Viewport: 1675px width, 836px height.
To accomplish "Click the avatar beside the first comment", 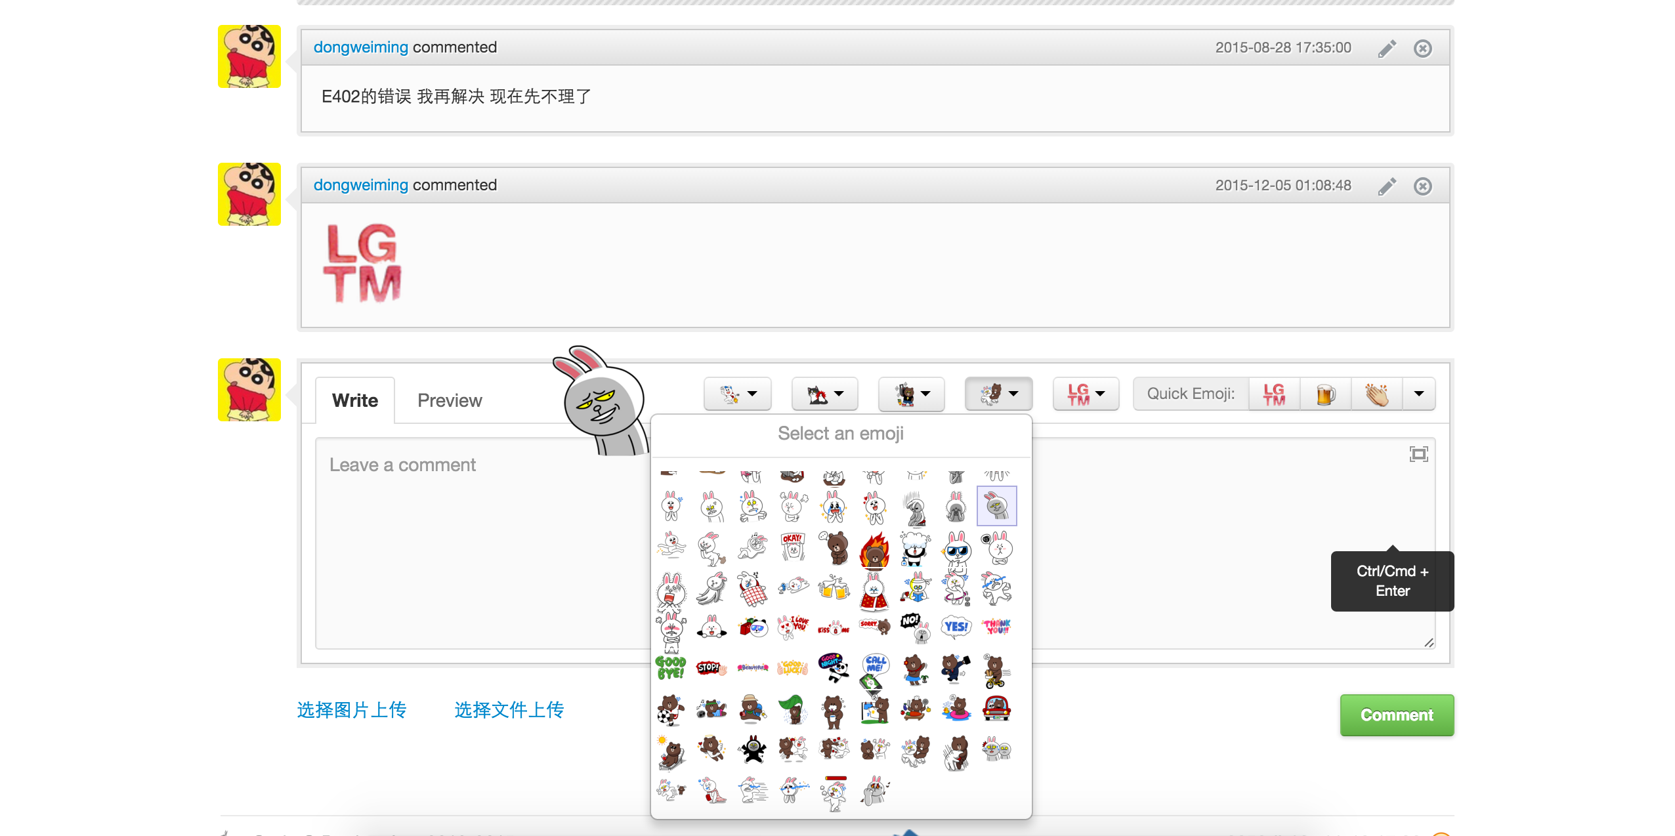I will (x=249, y=56).
